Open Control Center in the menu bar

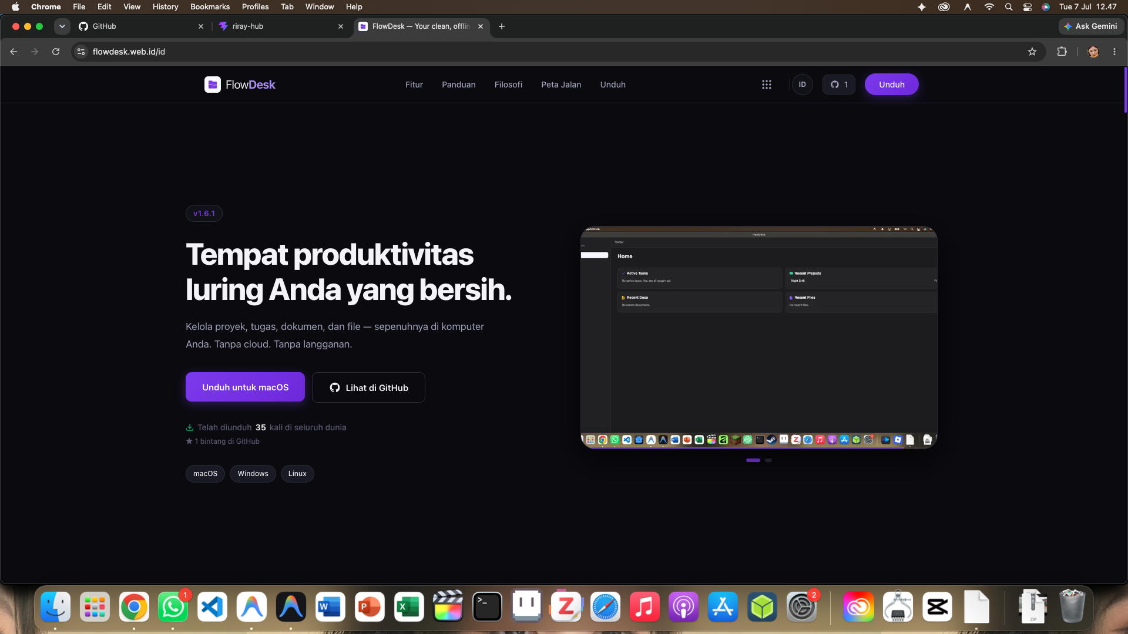(x=1028, y=7)
